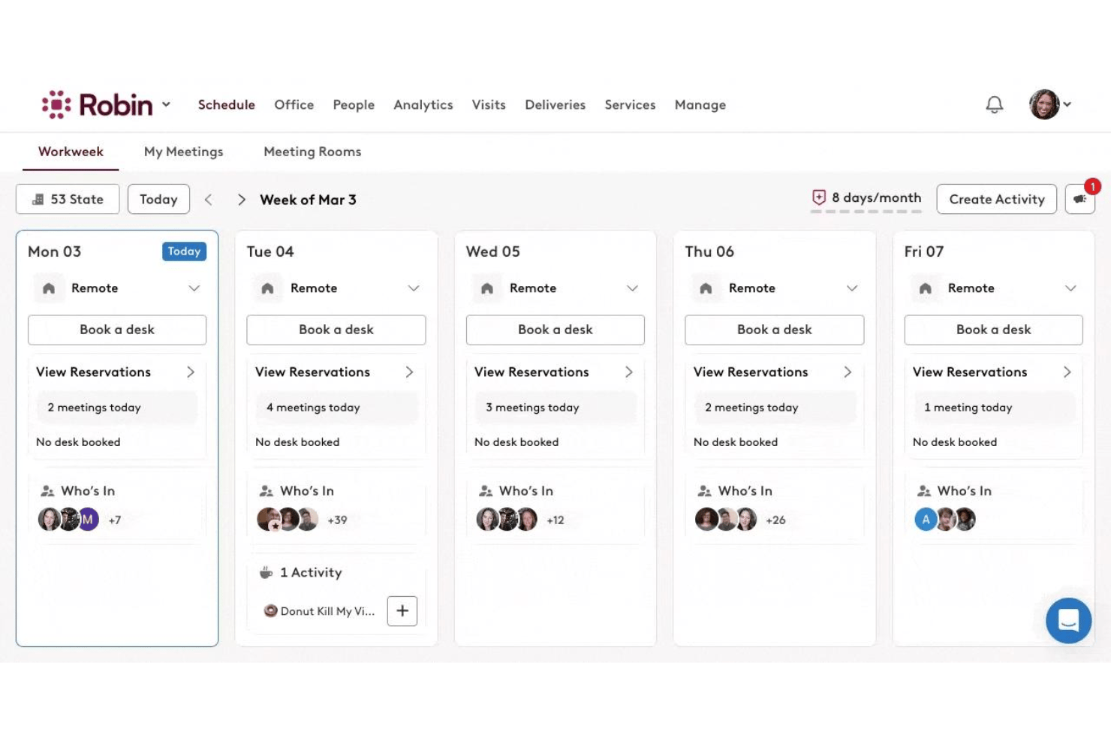Open the user profile avatar menu
1111x741 pixels.
point(1049,104)
